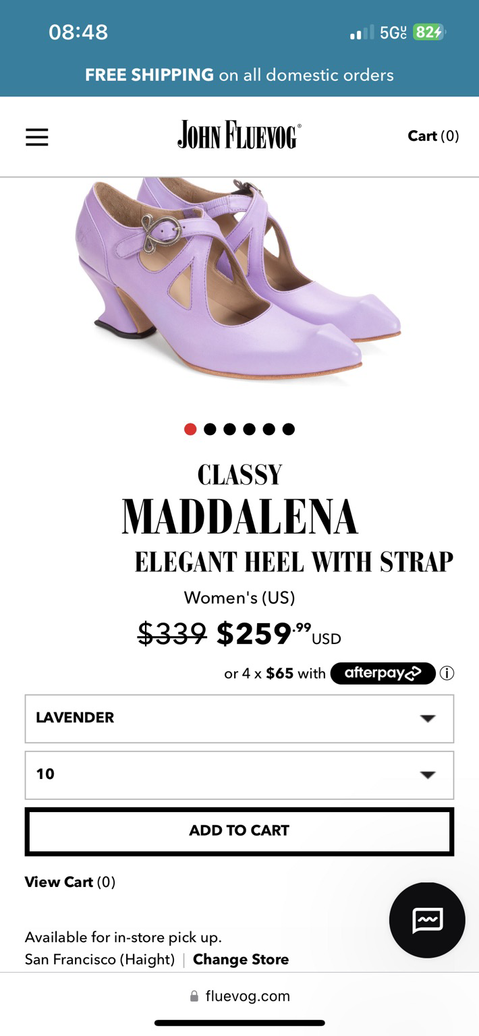Open the live chat bubble icon
Screen dimensions: 479x1036
click(x=427, y=920)
